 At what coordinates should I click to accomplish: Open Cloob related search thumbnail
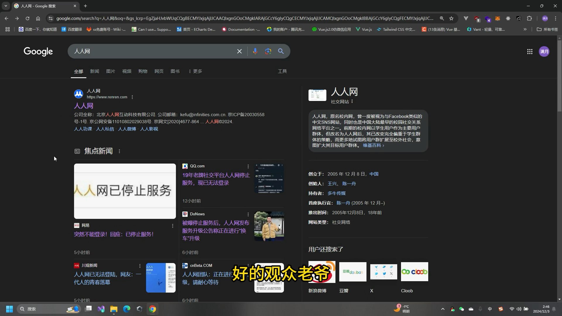coord(414,272)
